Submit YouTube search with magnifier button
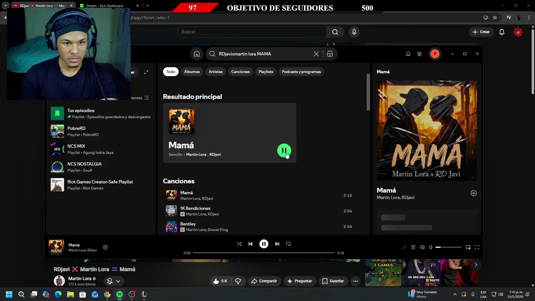This screenshot has width=535, height=301. 335,32
